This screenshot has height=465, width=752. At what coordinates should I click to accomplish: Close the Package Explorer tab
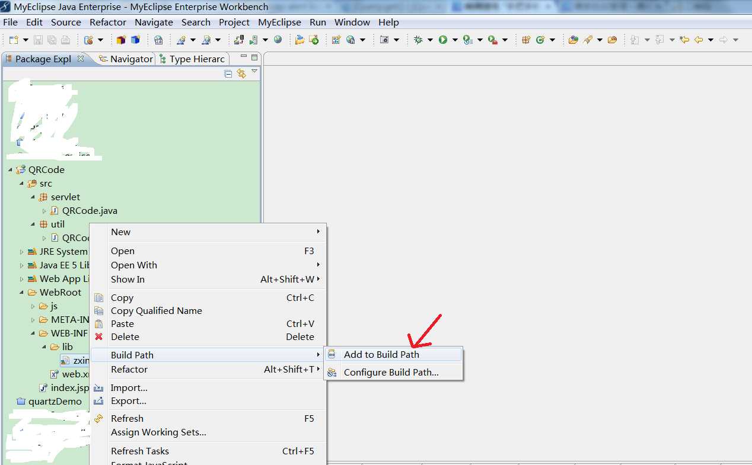pyautogui.click(x=81, y=59)
